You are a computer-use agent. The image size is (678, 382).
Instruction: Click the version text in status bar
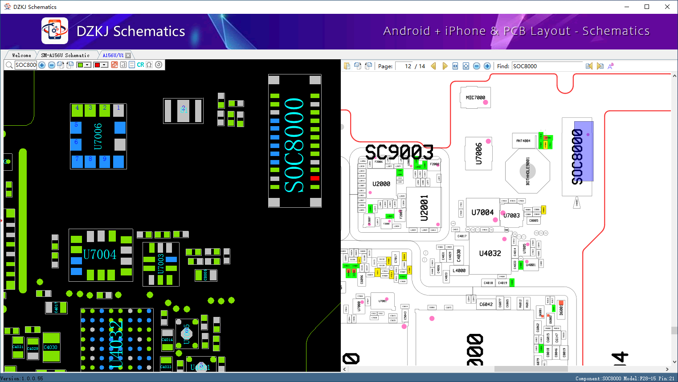coord(22,378)
